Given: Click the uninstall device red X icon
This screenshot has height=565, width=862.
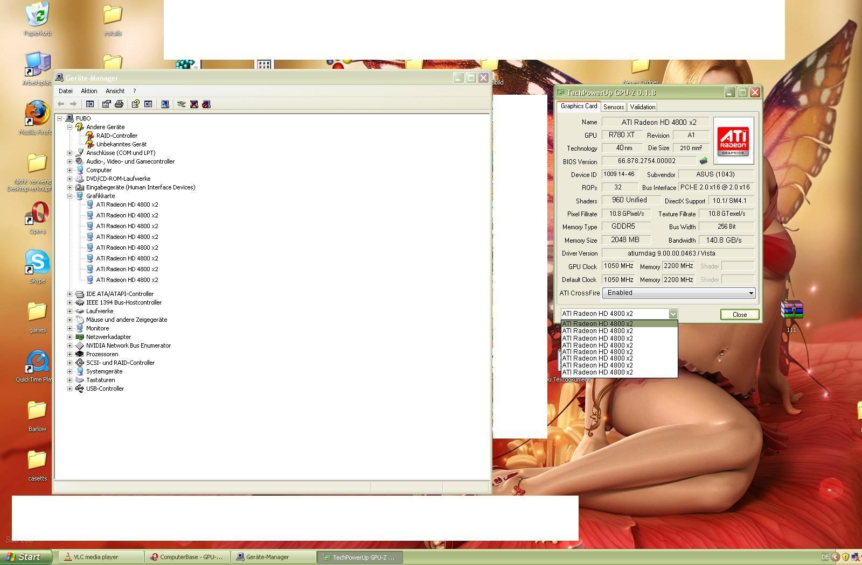Looking at the screenshot, I should click(x=194, y=104).
